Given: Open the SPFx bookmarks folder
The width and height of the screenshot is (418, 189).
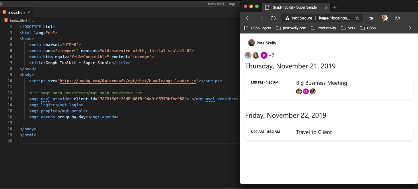Looking at the screenshot, I should [348, 28].
